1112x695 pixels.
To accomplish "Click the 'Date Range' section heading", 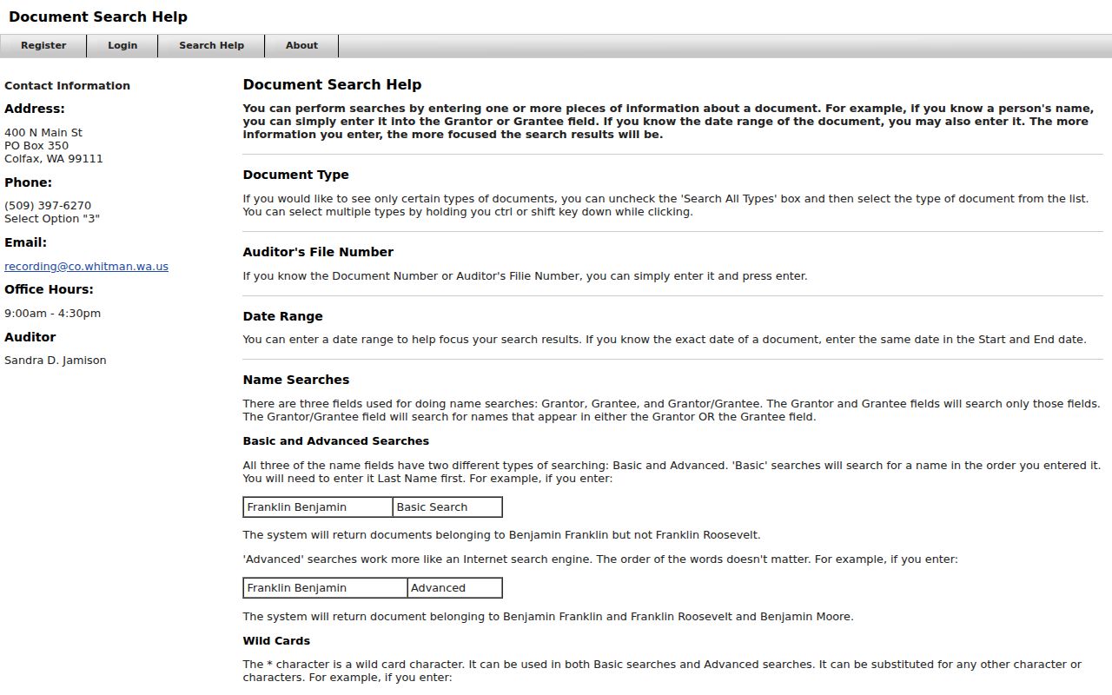I will coord(282,316).
